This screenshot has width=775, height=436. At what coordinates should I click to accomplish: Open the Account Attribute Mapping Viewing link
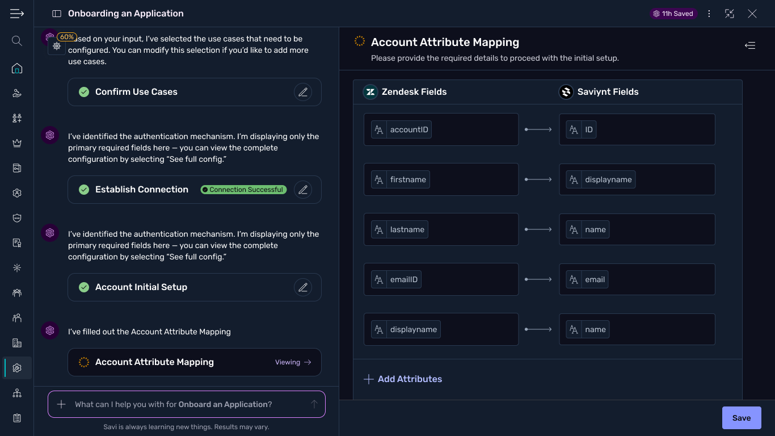pos(293,362)
